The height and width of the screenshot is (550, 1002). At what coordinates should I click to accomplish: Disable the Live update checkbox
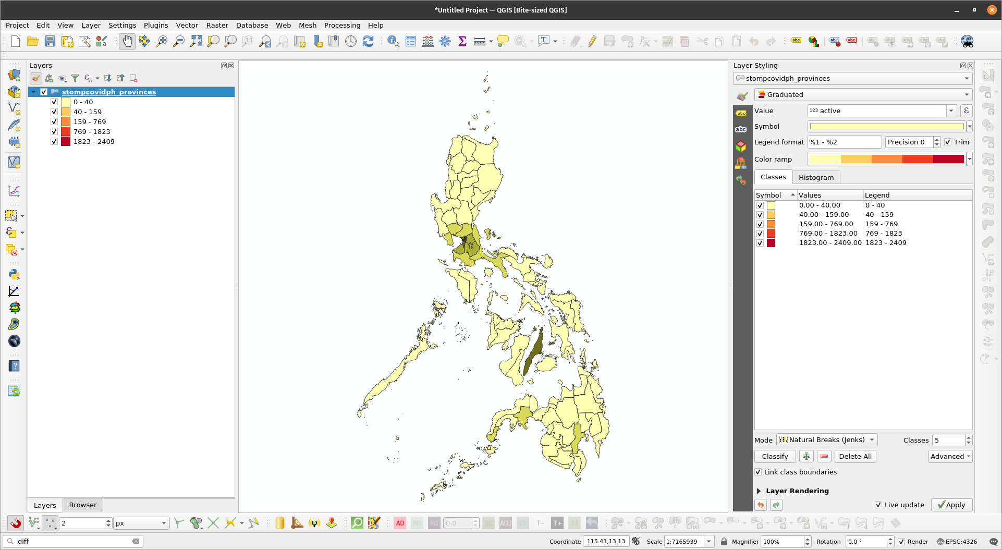(878, 505)
